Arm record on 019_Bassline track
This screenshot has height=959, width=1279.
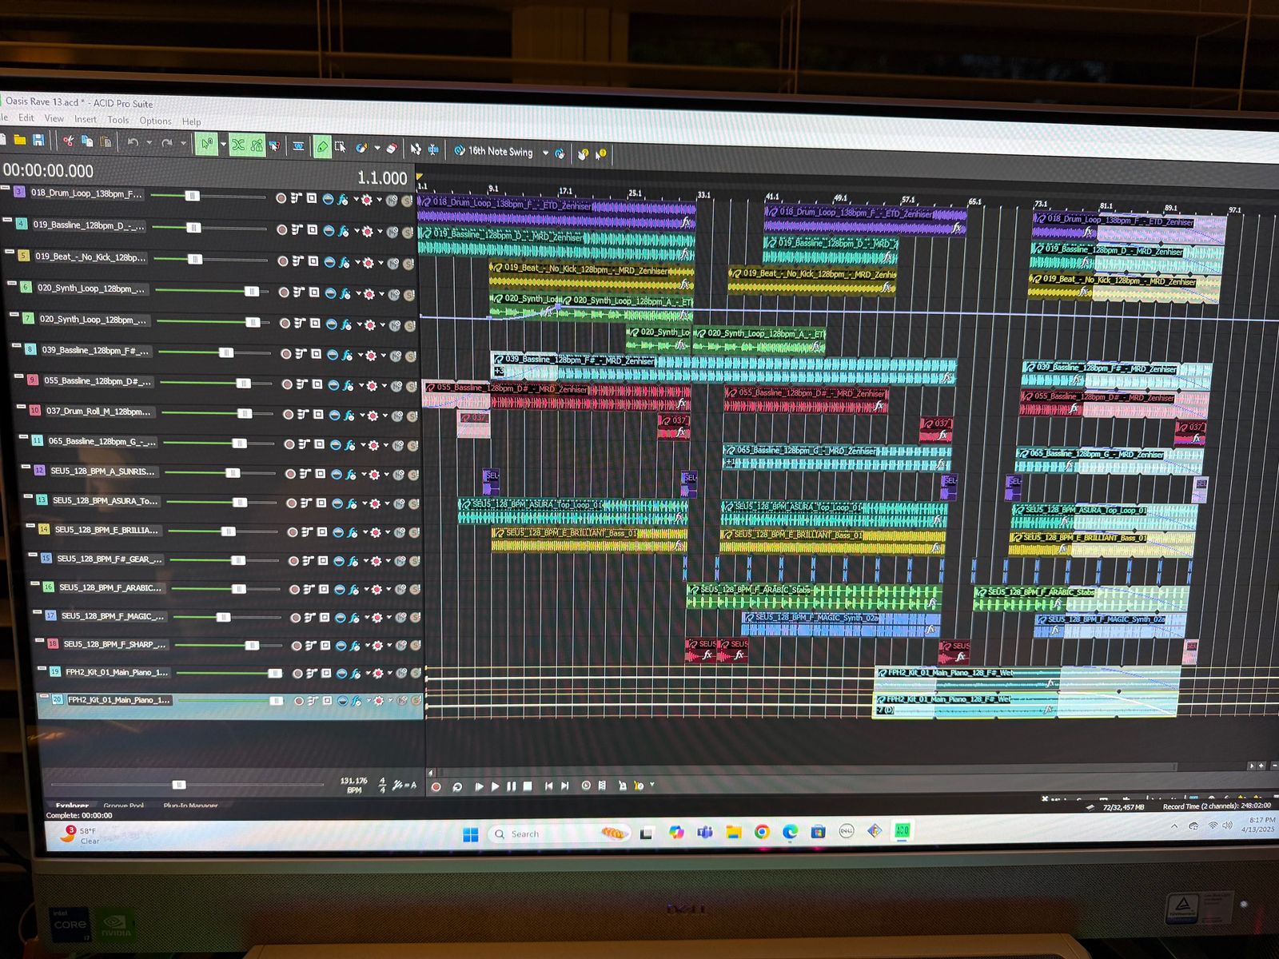click(x=282, y=230)
